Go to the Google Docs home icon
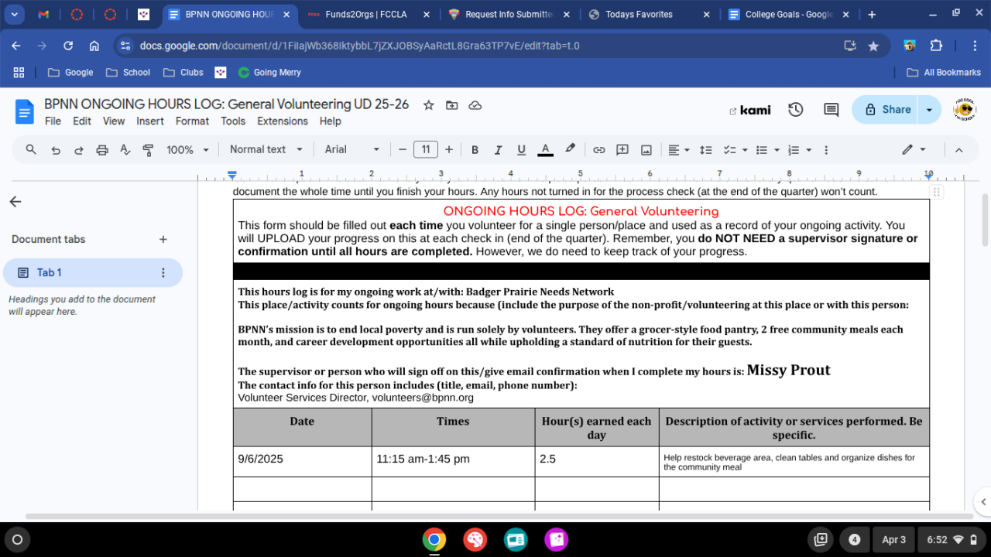 [x=25, y=111]
